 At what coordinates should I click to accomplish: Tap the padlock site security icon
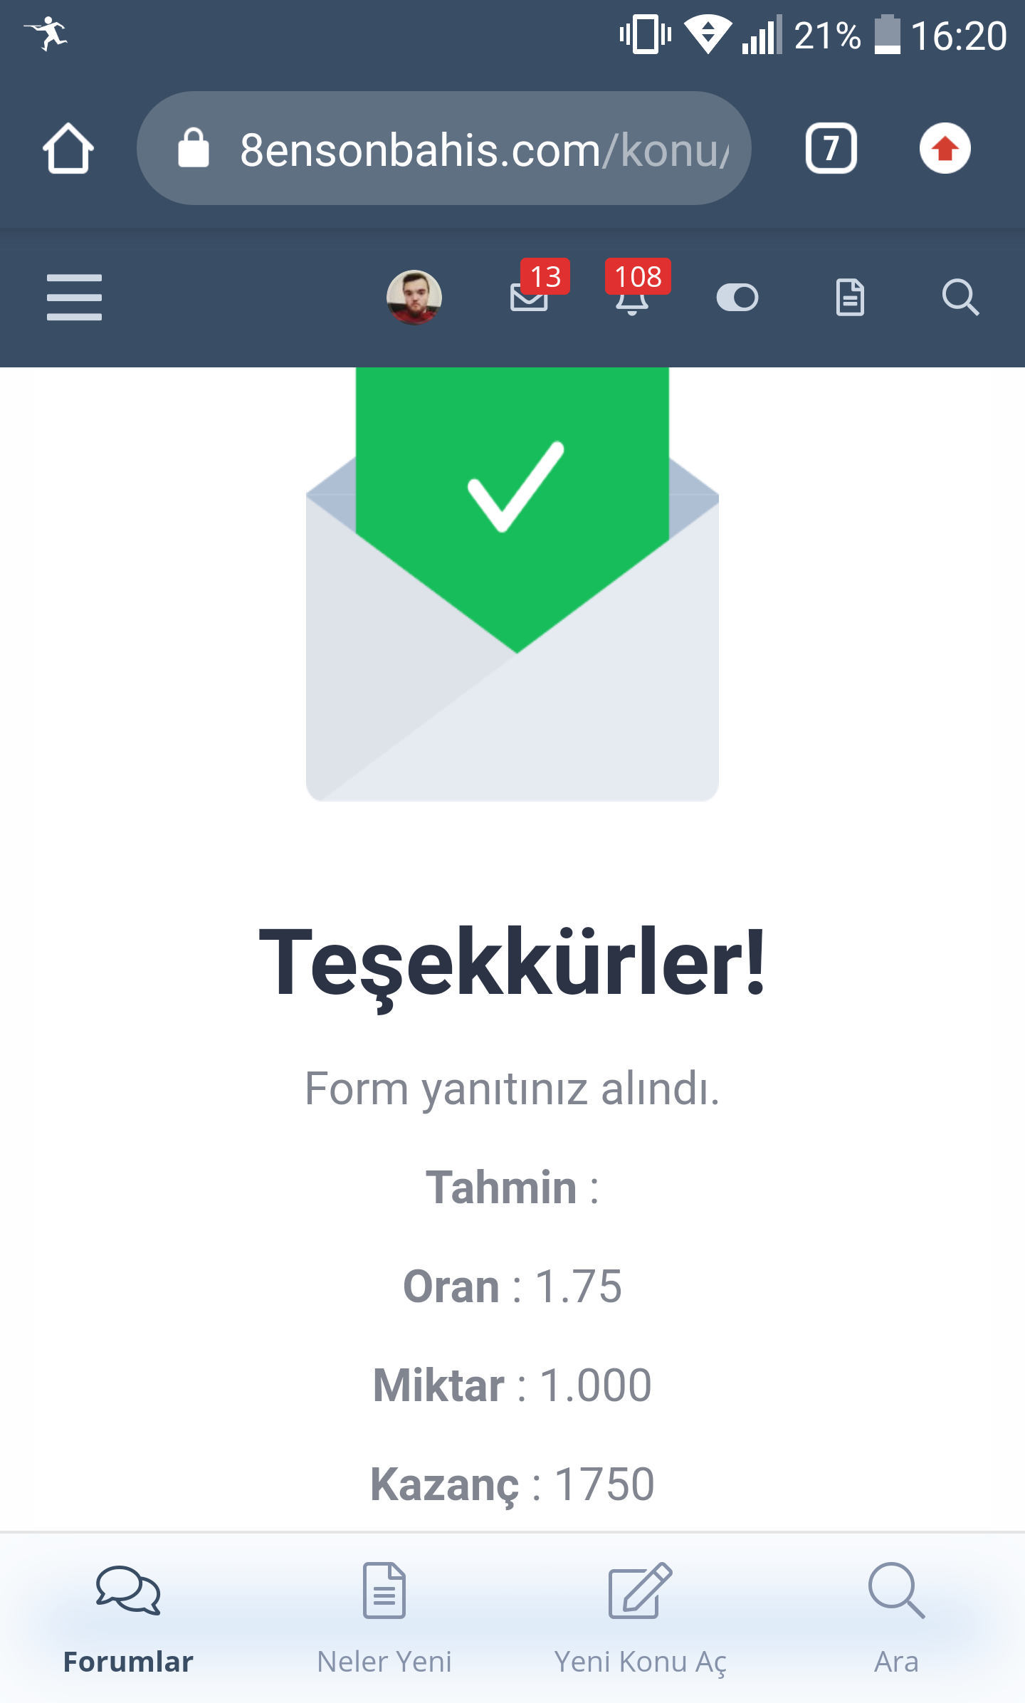pos(193,148)
